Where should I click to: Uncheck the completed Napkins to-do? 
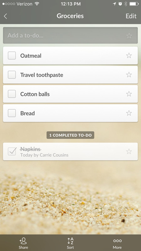[12, 151]
